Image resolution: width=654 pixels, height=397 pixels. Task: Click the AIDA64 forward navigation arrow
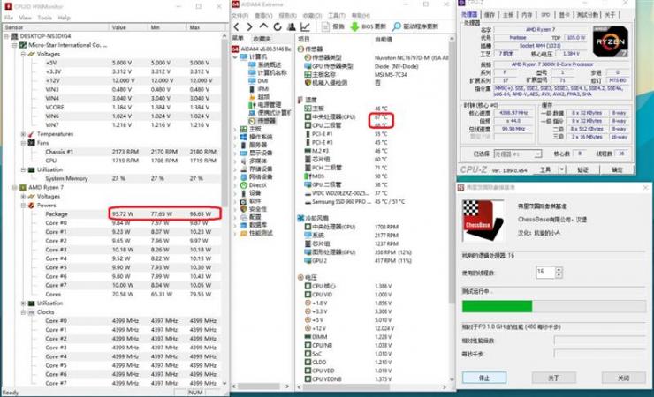coord(249,27)
